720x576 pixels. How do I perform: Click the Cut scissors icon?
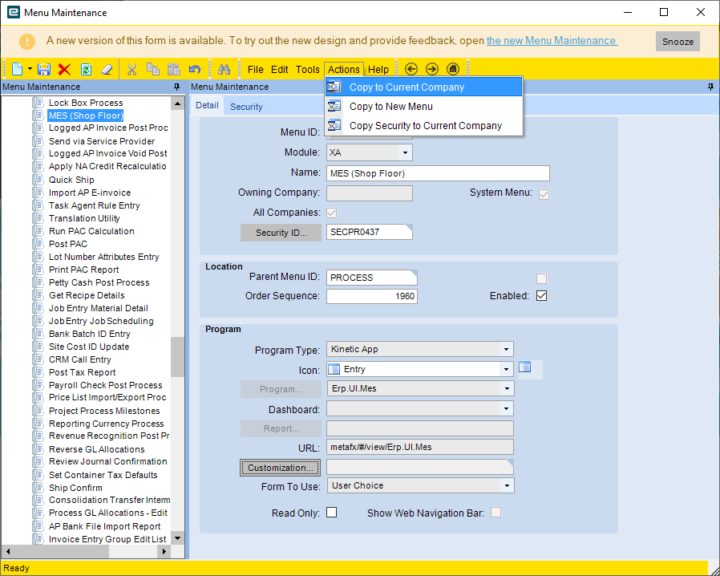(x=131, y=69)
